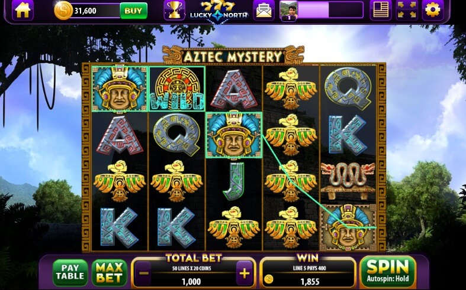
Task: Click the gold coin balance icon
Action: click(x=63, y=11)
